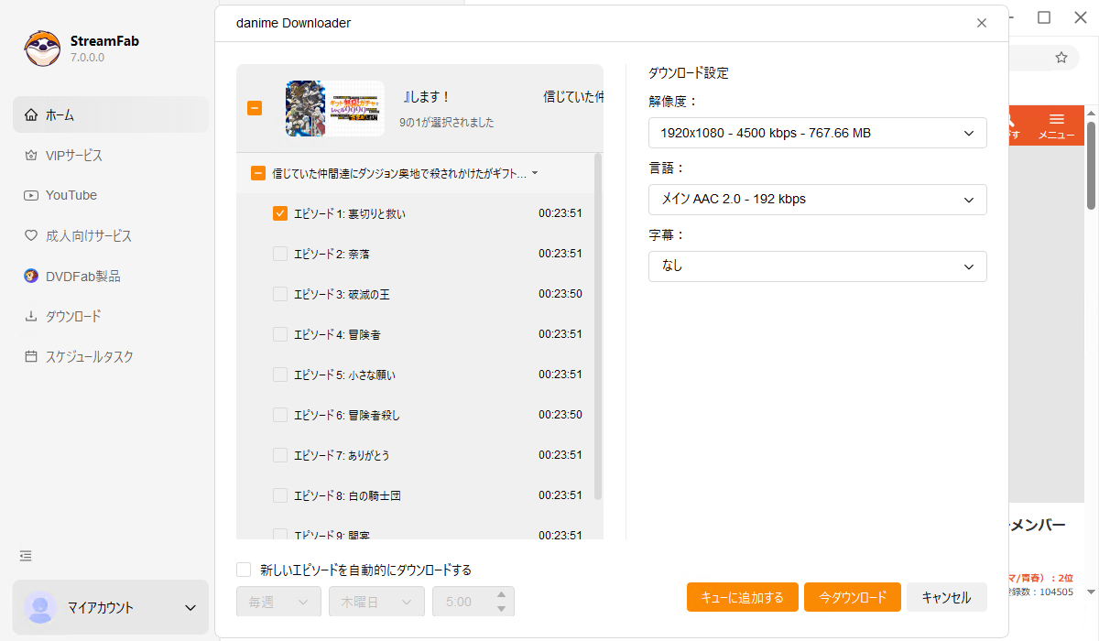Image resolution: width=1099 pixels, height=641 pixels.
Task: Select 成人向けサービス in the sidebar
Action: coord(69,235)
